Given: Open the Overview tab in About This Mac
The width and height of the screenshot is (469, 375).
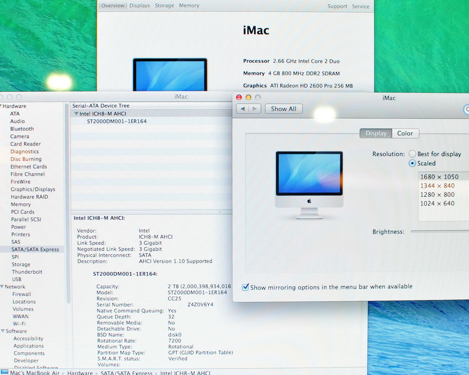Looking at the screenshot, I should click(x=113, y=5).
